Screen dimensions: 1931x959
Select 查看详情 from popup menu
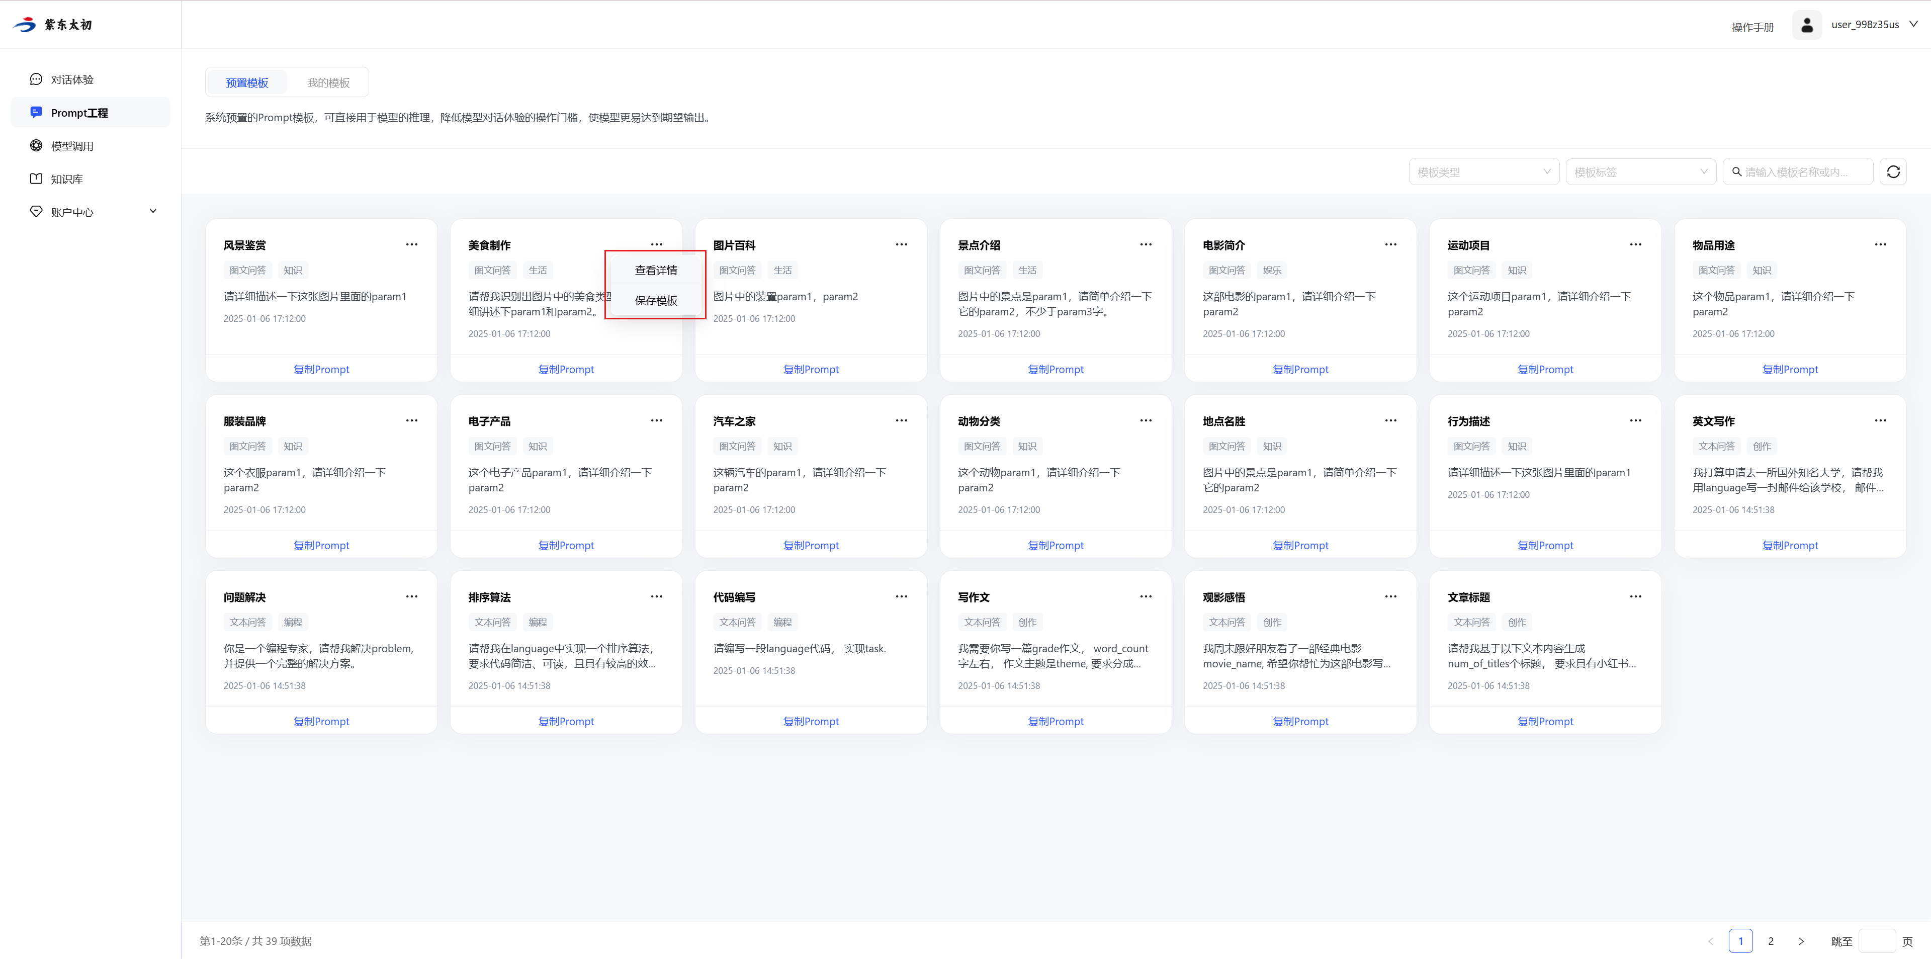(x=655, y=270)
